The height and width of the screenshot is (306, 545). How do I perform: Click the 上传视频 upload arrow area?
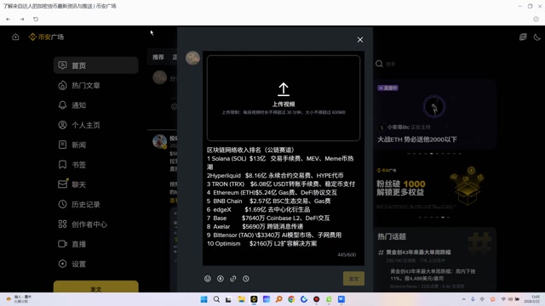pos(284,98)
